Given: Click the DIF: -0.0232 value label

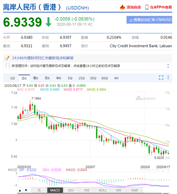Looking at the screenshot, I should click(x=28, y=170).
